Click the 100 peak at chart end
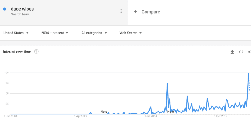Image resolution: width=251 pixels, height=123 pixels. [x=249, y=73]
